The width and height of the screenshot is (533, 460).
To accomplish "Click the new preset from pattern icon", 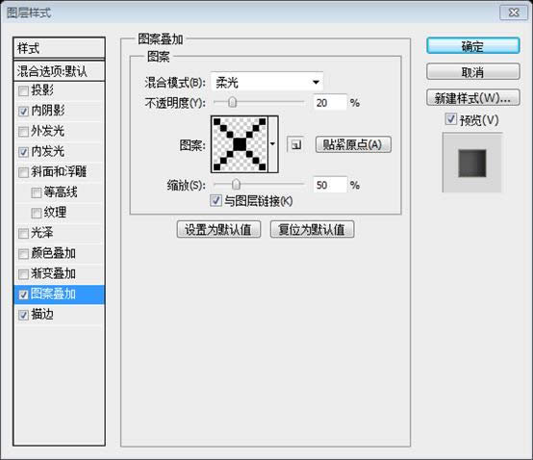I will click(295, 145).
